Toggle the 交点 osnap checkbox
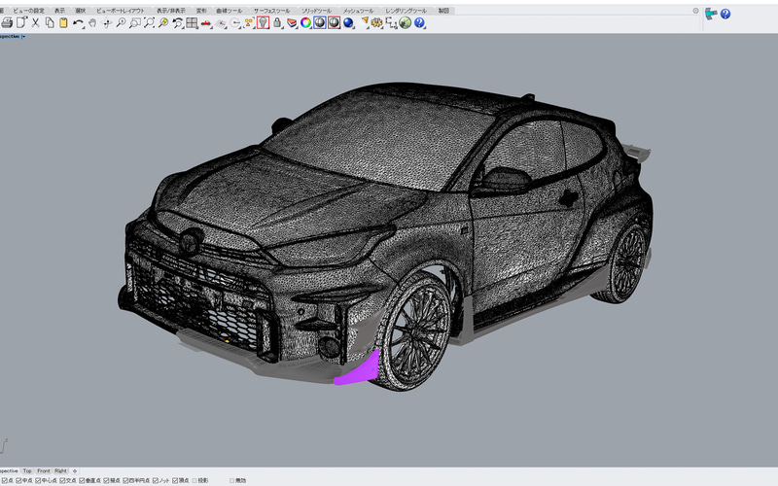Screen dimensions: 778x486 62,480
